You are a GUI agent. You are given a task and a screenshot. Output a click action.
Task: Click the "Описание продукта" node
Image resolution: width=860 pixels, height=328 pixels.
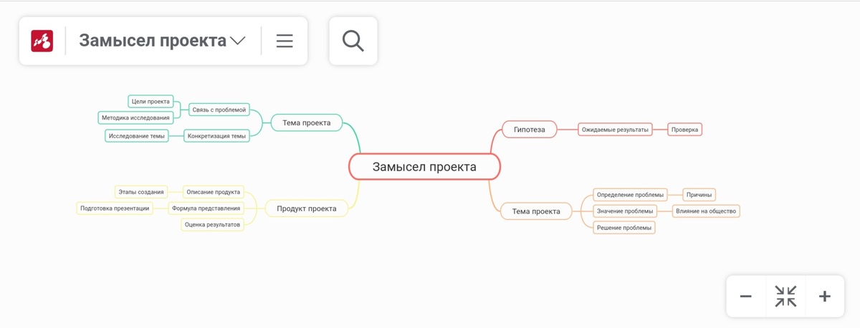pyautogui.click(x=213, y=192)
